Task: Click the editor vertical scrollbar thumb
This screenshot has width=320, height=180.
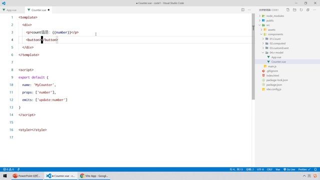Action: (x=253, y=56)
